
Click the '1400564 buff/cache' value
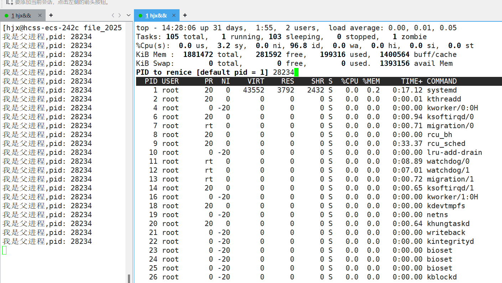(x=418, y=54)
